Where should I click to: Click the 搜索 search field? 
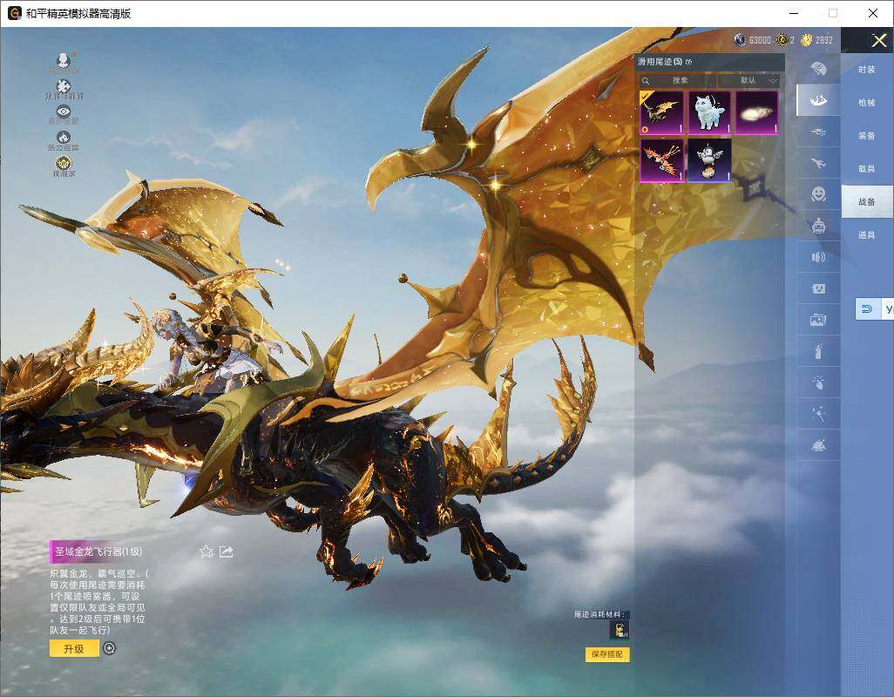[679, 80]
